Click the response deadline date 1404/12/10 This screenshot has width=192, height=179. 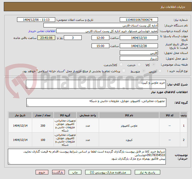[x=139, y=38]
